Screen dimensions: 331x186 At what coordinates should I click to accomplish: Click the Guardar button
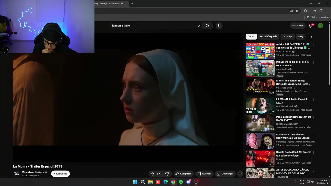204,174
